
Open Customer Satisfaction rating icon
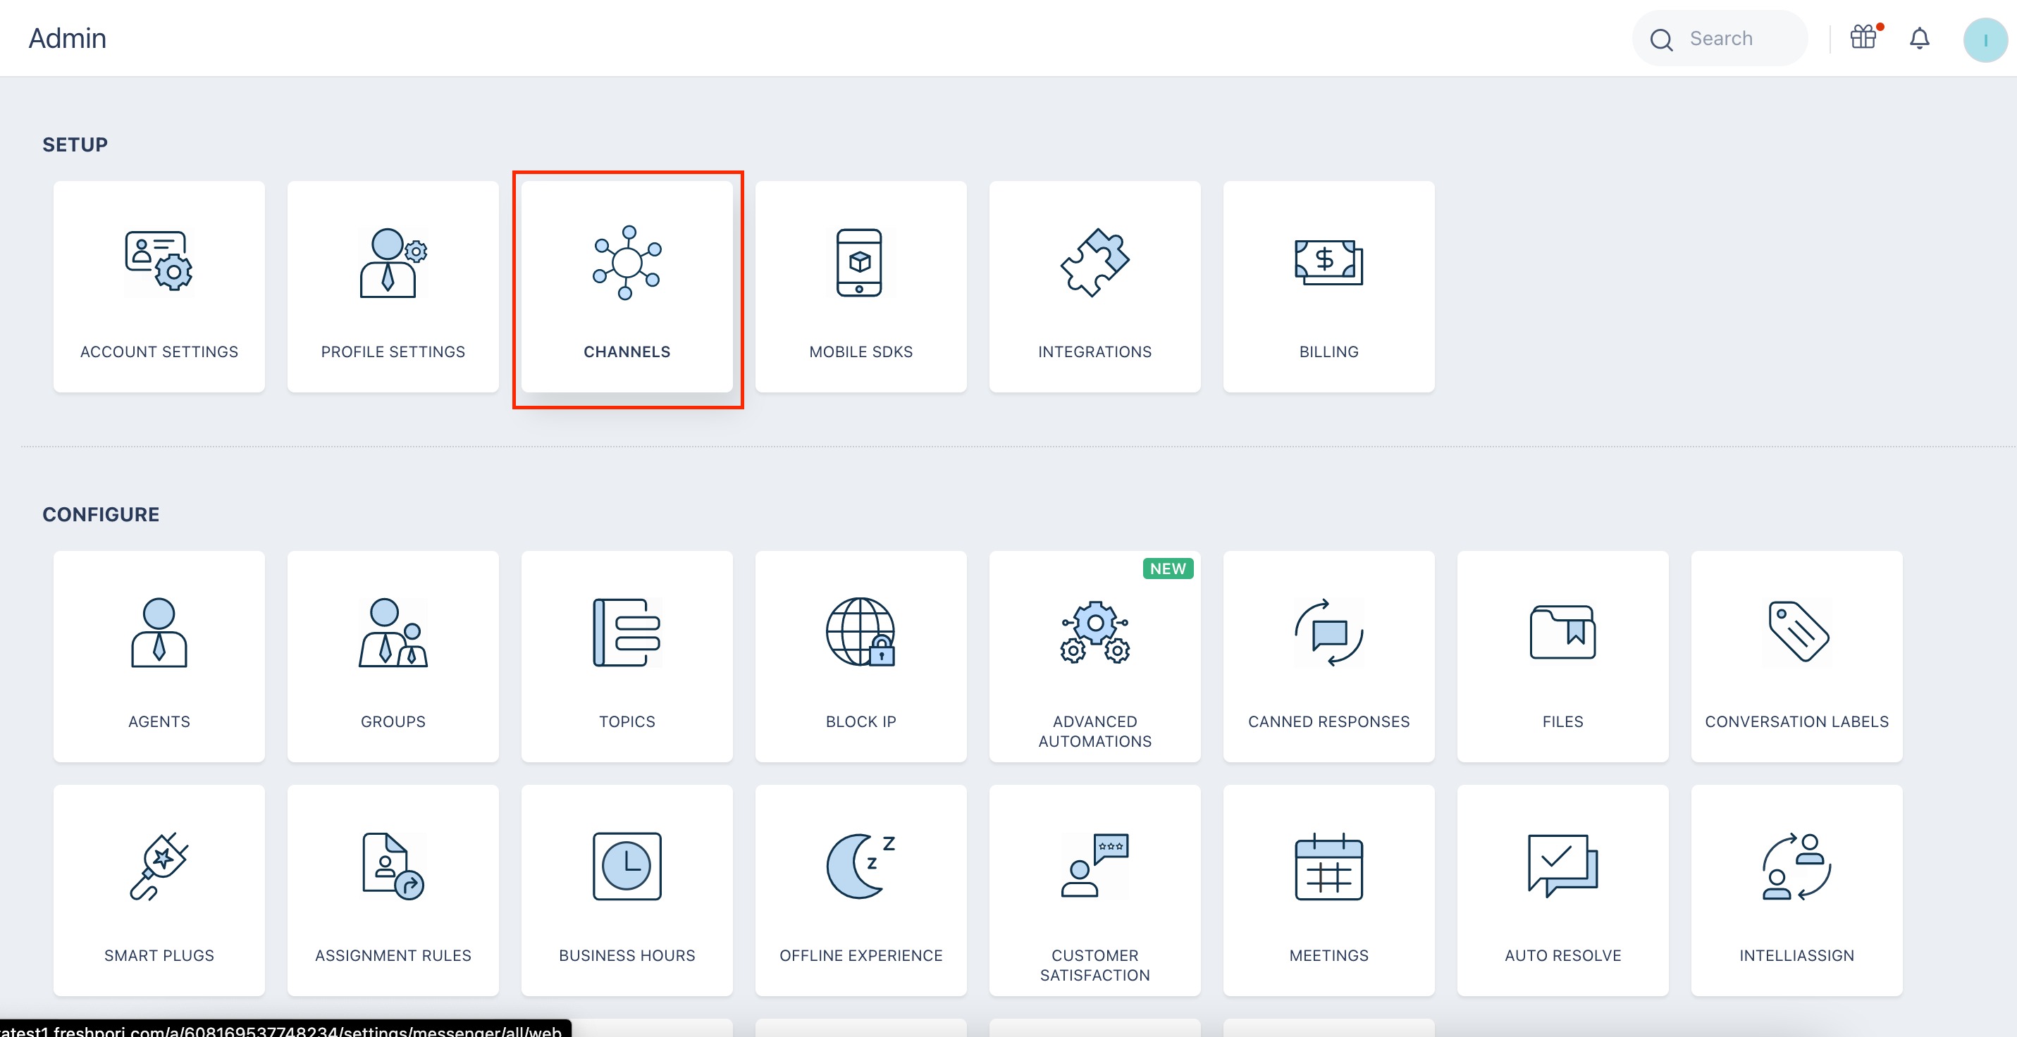(x=1094, y=867)
